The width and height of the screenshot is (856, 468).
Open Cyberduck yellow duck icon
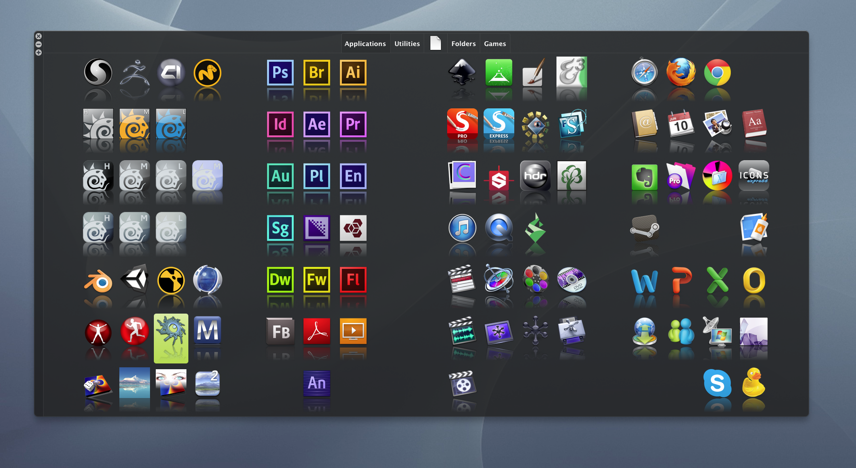(754, 382)
